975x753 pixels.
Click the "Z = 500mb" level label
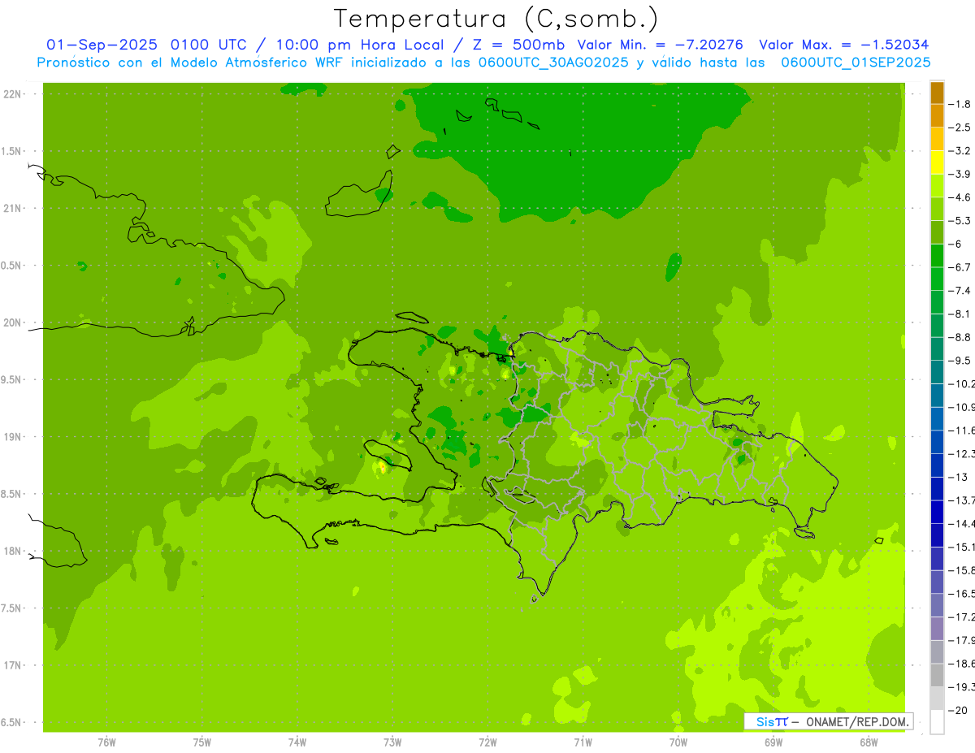pyautogui.click(x=520, y=45)
